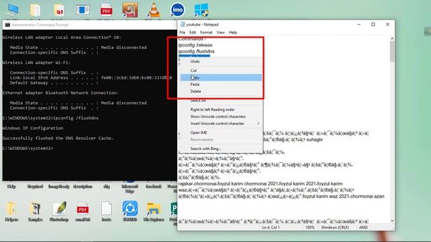Viewport: 431px width, 242px height.
Task: Click ANSI encoding status bar entry
Action: tap(363, 227)
